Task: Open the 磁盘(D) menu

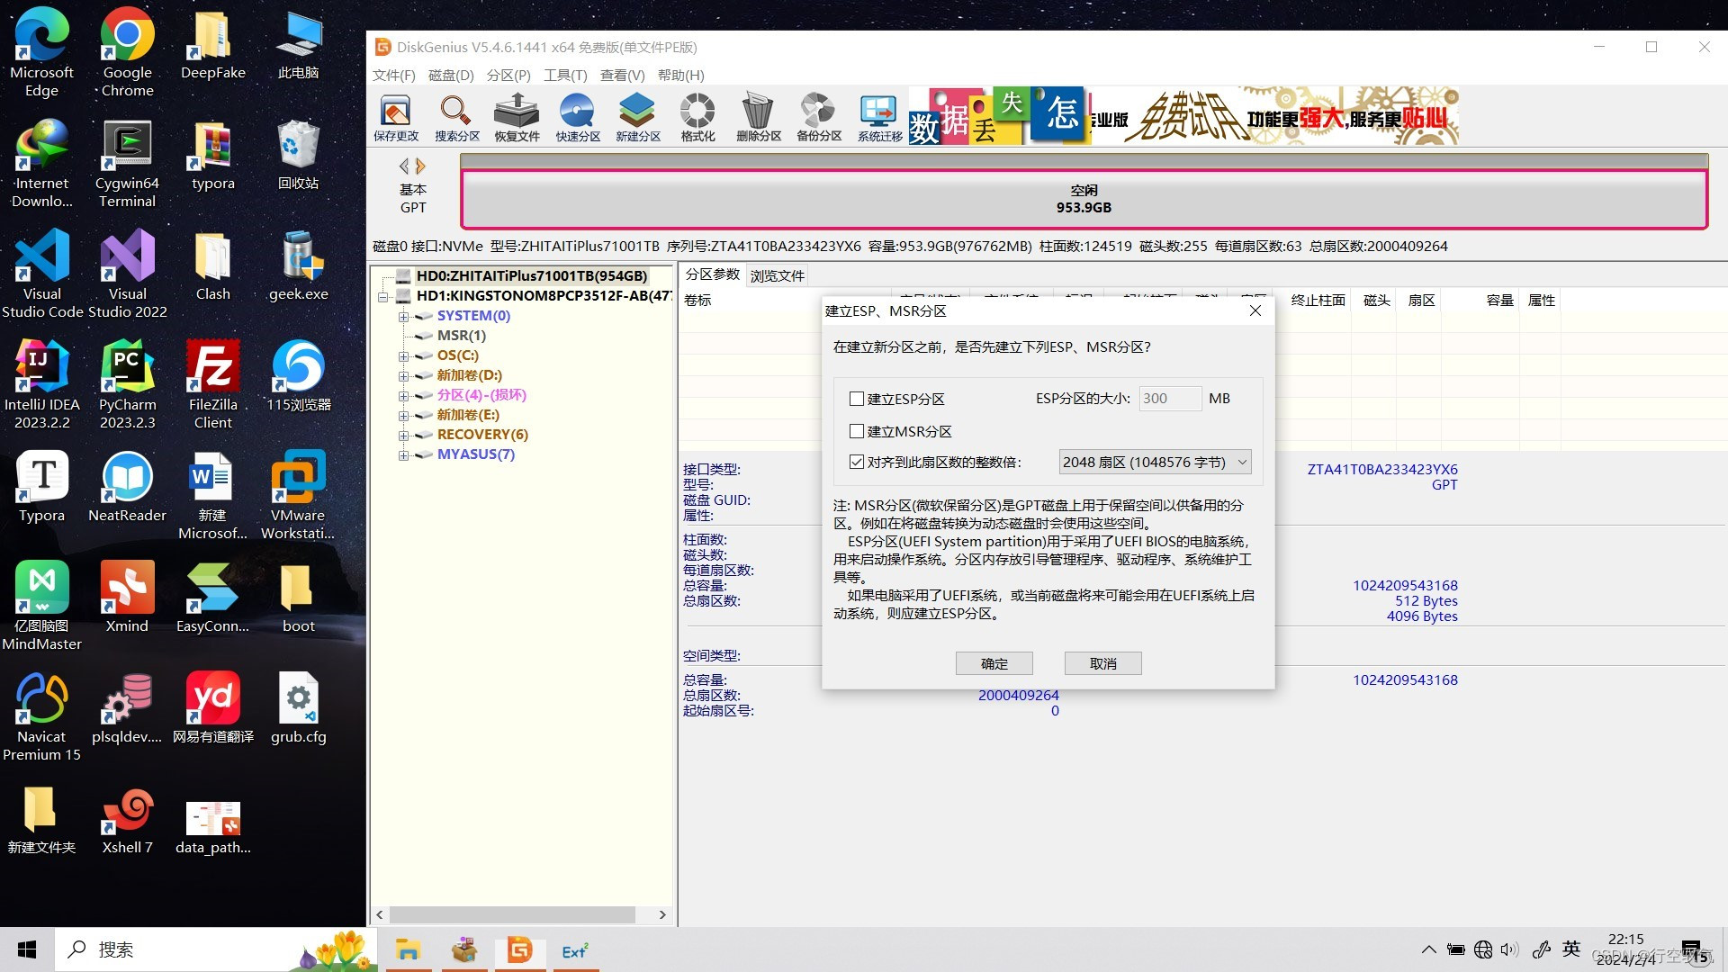Action: click(451, 76)
